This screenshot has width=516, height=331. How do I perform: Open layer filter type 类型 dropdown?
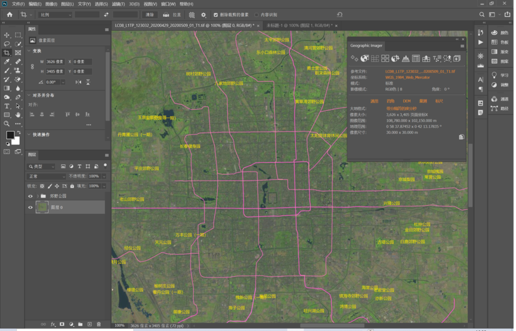pos(41,167)
